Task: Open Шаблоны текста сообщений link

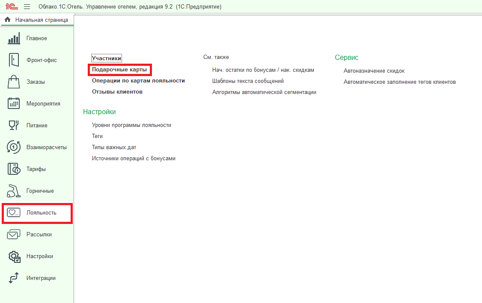Action: coord(248,81)
